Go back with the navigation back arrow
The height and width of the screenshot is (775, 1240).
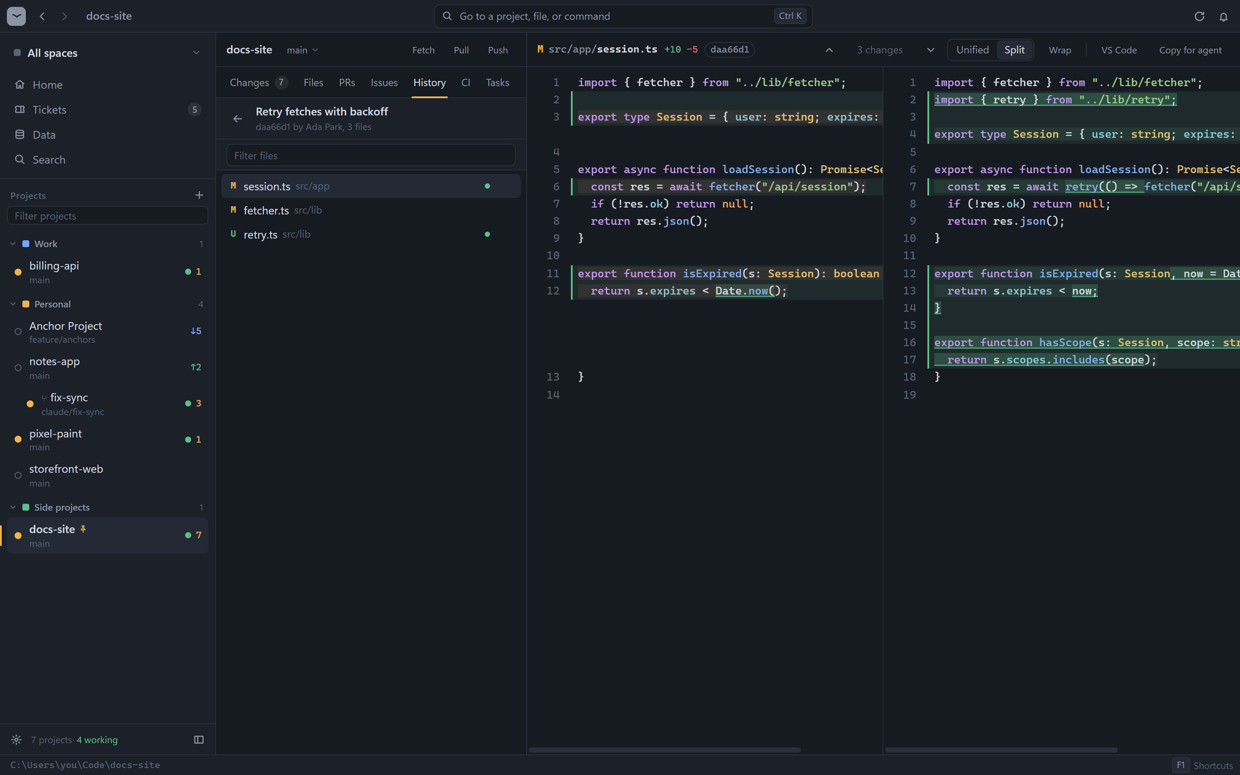[43, 16]
